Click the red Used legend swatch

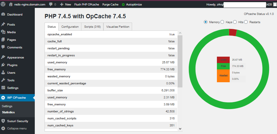click(x=223, y=60)
